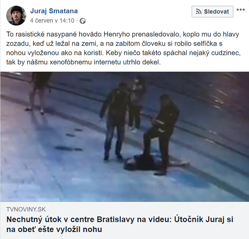Click the TVNOVINY.SK source domain label
249x239 pixels.
26,209
